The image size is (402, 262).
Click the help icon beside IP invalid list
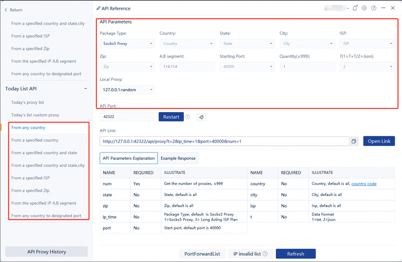265,254
